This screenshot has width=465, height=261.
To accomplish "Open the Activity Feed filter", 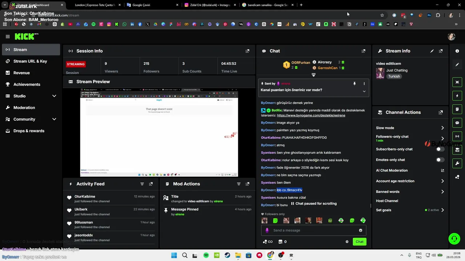I will (x=142, y=184).
